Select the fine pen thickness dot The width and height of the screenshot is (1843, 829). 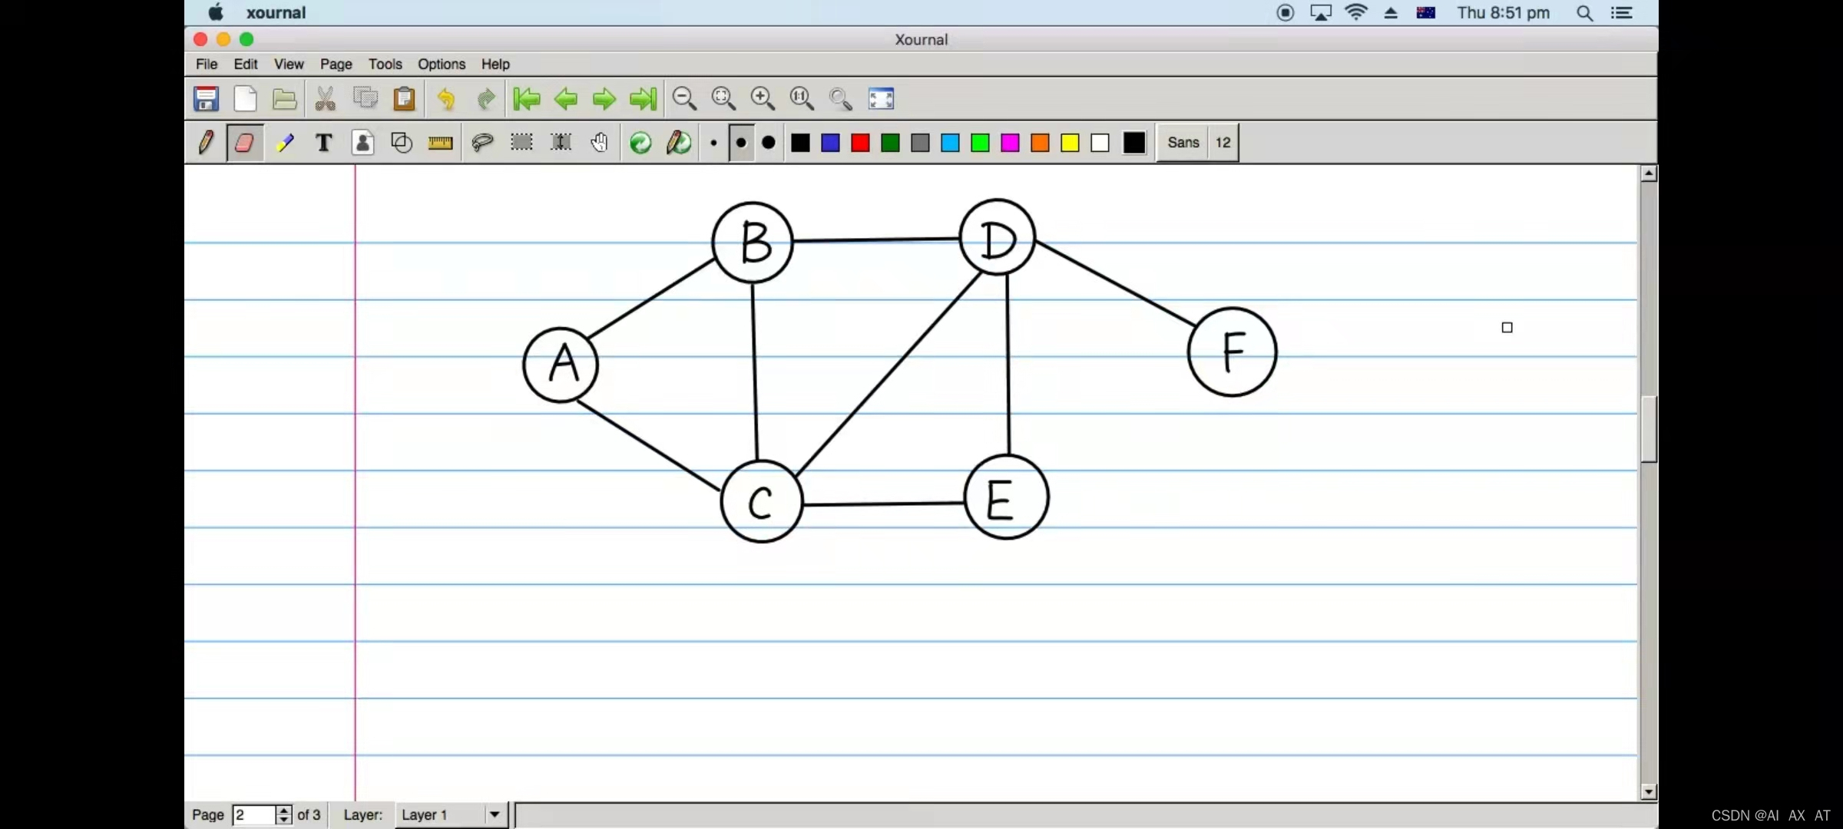coord(713,143)
